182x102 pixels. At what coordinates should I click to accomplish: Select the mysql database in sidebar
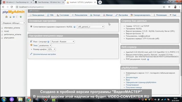click(x=6, y=31)
